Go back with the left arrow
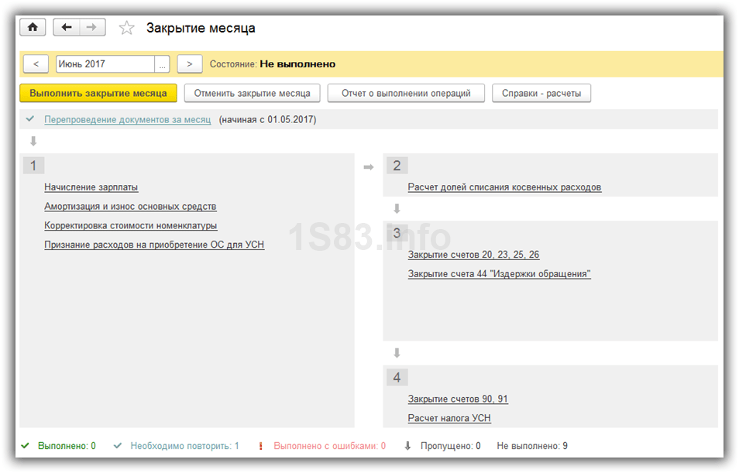Image resolution: width=739 pixels, height=473 pixels. tap(67, 28)
